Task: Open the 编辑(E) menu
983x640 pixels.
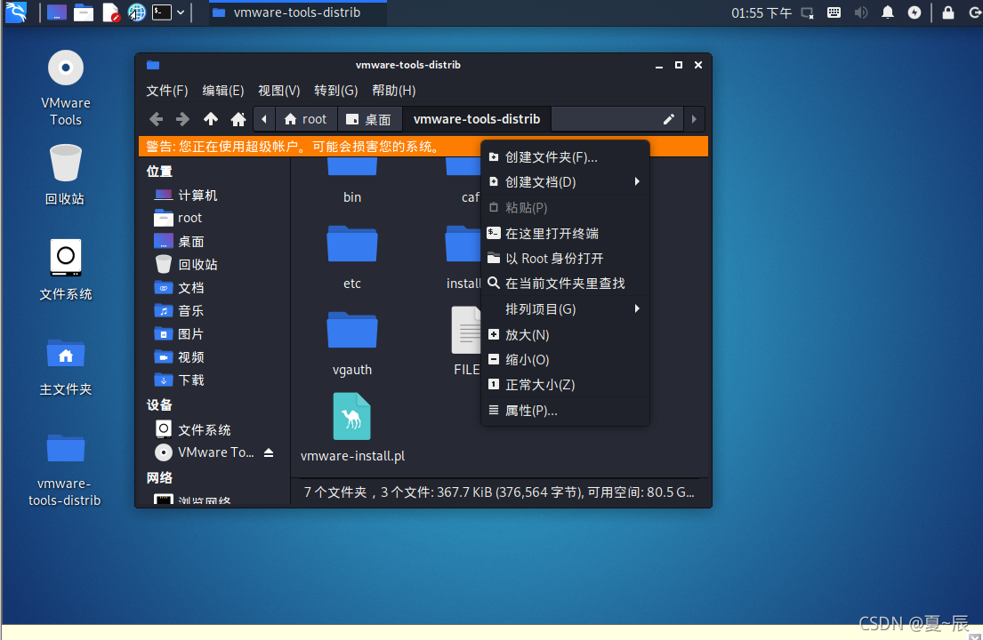Action: tap(223, 91)
